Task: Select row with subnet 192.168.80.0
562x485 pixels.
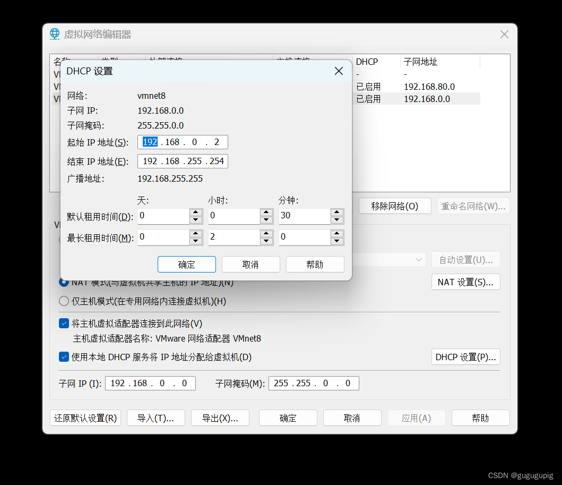Action: [x=417, y=87]
